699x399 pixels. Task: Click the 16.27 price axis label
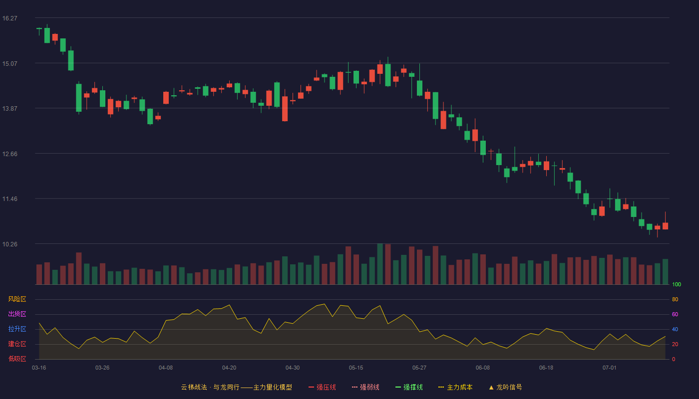(x=9, y=18)
